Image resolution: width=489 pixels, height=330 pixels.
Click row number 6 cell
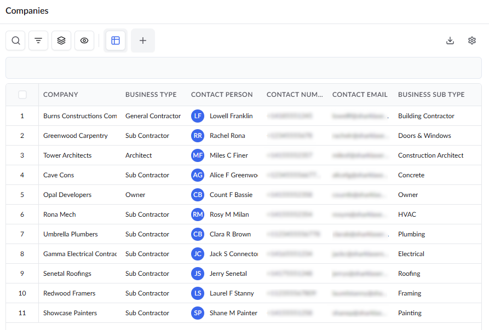pos(22,215)
